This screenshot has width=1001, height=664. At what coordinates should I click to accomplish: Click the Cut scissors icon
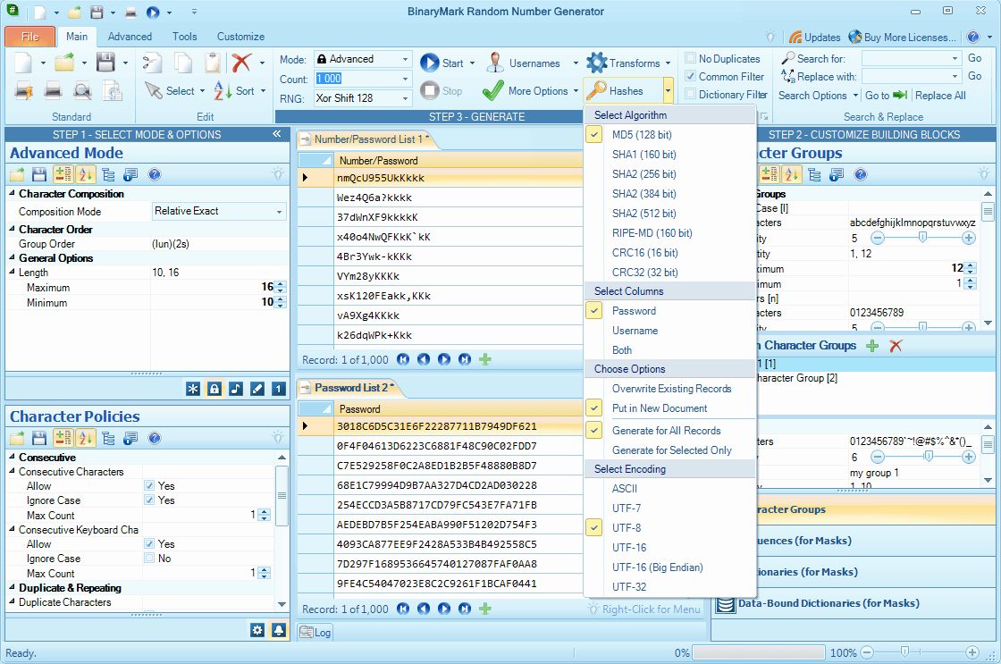[x=152, y=63]
